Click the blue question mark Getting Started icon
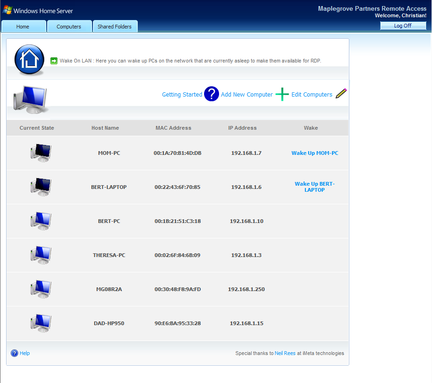The image size is (432, 383). [211, 94]
